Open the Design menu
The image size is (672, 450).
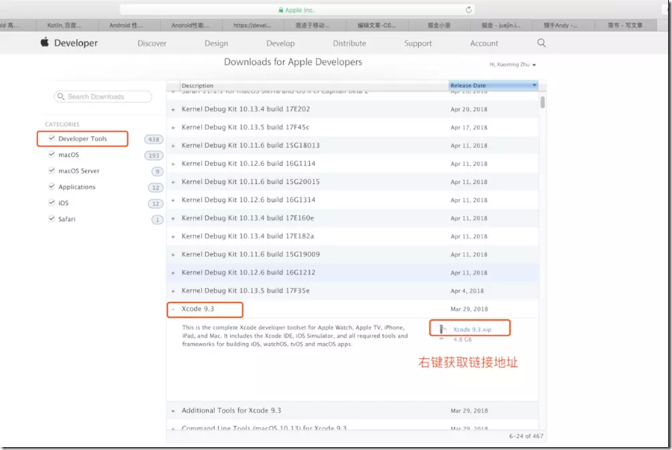[x=216, y=43]
